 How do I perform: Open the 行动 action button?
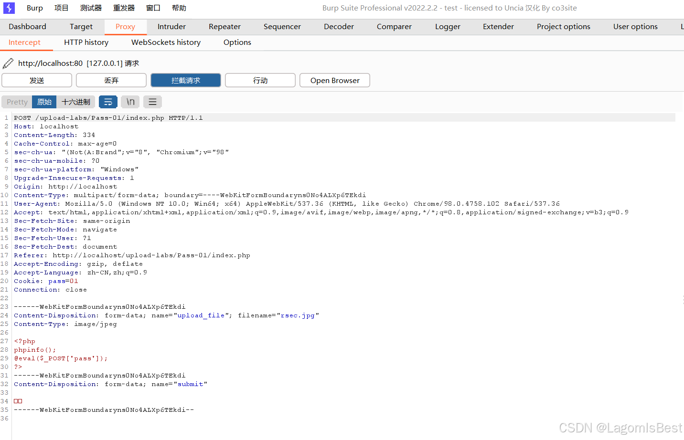[x=260, y=80]
